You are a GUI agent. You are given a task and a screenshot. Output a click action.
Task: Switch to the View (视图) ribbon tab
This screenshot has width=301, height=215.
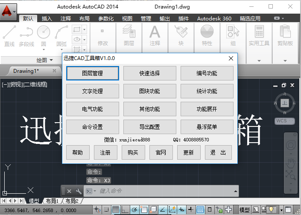127,19
